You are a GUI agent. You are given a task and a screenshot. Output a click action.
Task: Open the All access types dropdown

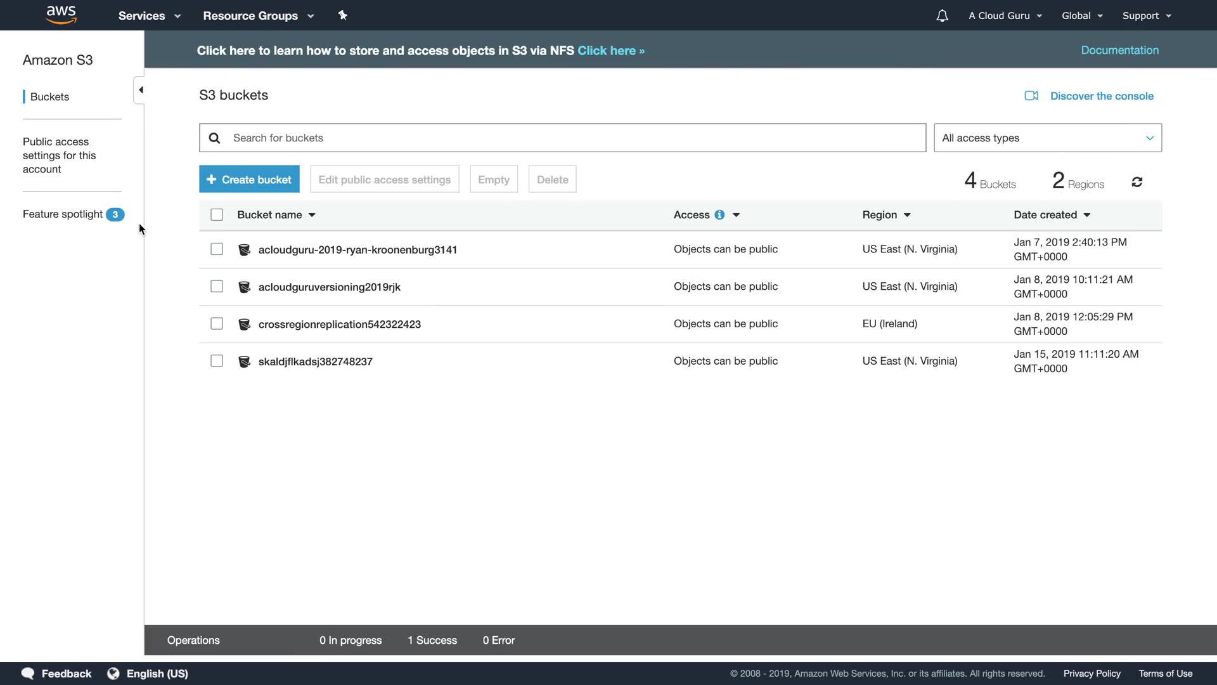coord(1047,138)
